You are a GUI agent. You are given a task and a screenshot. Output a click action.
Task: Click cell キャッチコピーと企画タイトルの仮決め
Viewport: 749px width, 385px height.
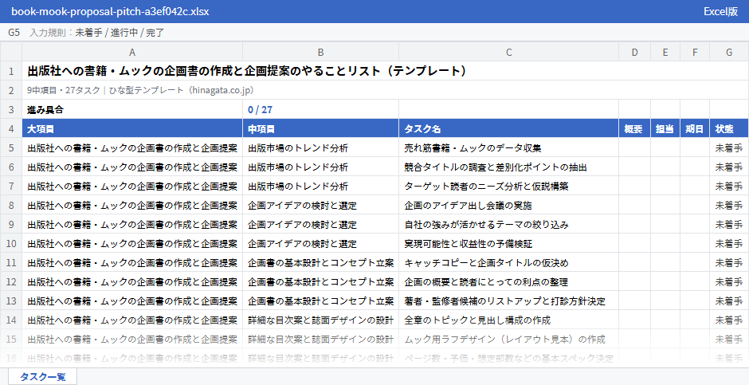pyautogui.click(x=508, y=262)
